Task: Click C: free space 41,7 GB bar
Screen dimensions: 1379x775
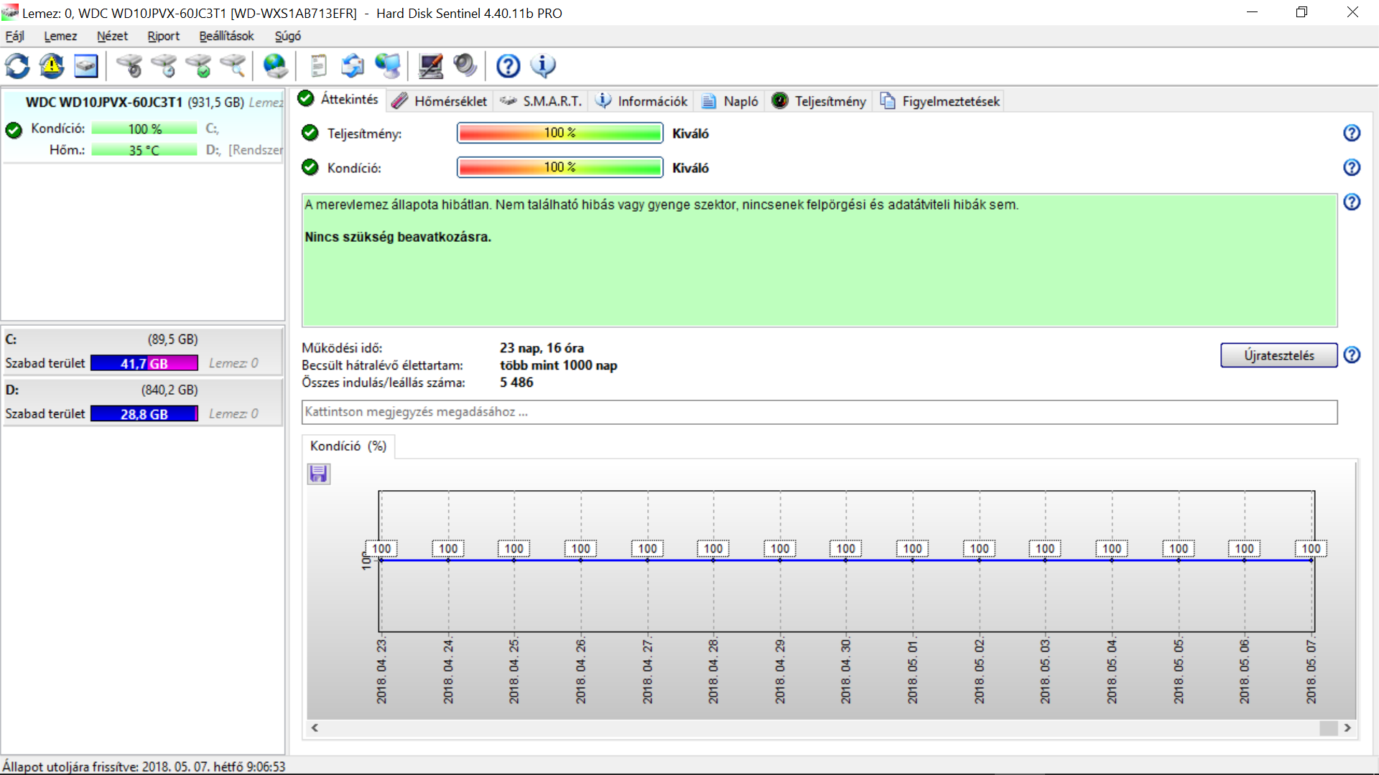Action: coord(144,364)
